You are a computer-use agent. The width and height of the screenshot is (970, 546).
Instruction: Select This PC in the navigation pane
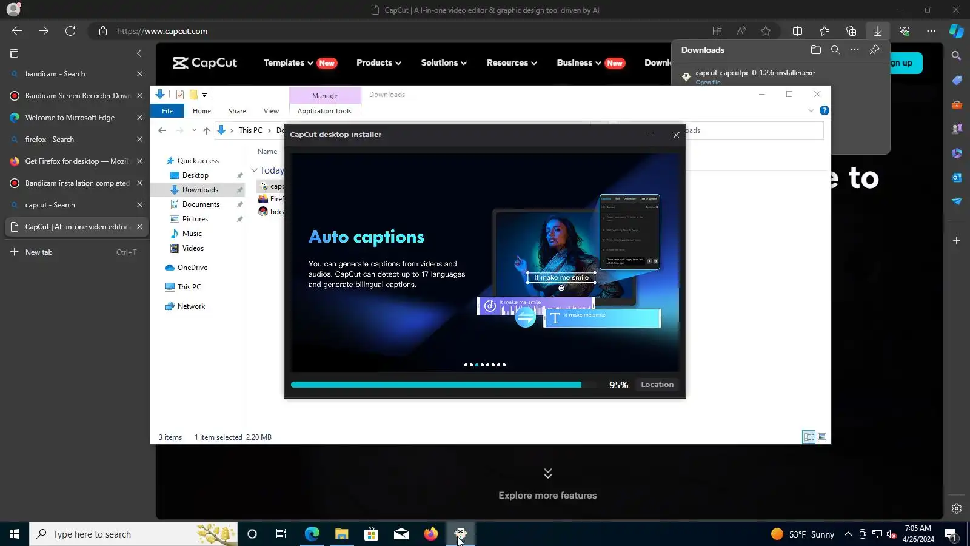189,287
